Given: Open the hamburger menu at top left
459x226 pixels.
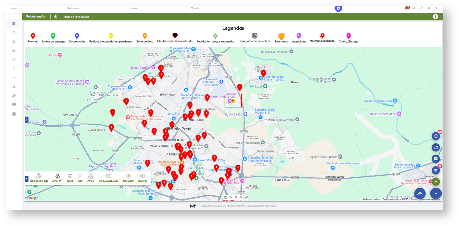Looking at the screenshot, I should [x=14, y=8].
